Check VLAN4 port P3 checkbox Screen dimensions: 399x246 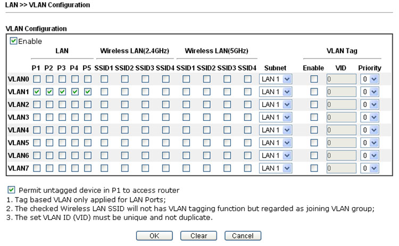62,130
